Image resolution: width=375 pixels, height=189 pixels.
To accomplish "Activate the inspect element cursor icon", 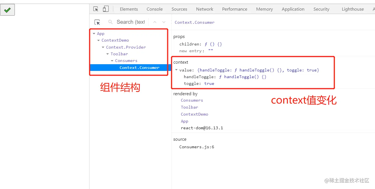I will click(x=96, y=9).
